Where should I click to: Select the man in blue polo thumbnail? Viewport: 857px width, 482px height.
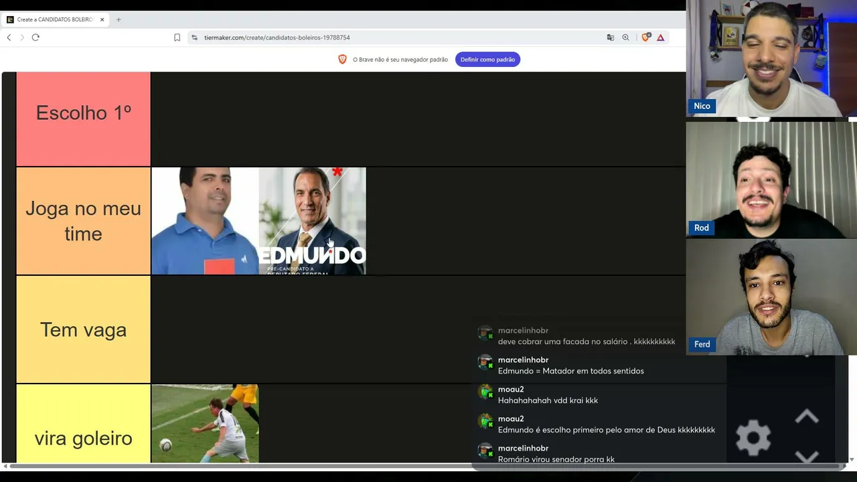tap(205, 221)
